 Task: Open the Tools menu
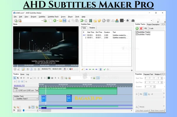tap(77, 17)
